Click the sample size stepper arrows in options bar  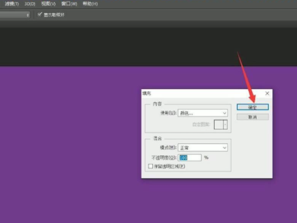tap(28, 15)
